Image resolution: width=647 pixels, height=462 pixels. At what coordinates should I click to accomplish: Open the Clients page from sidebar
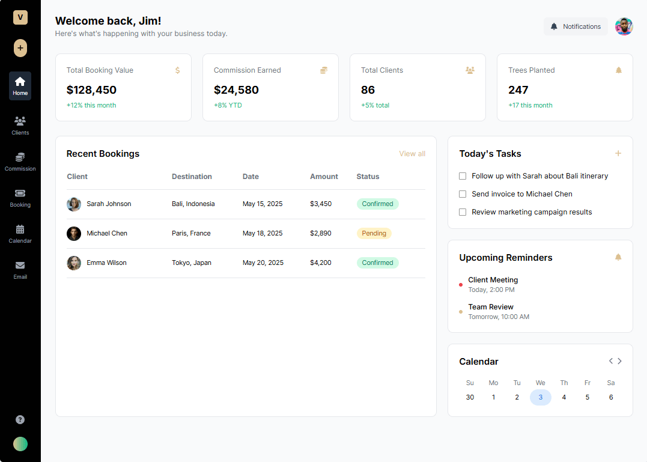(x=20, y=125)
